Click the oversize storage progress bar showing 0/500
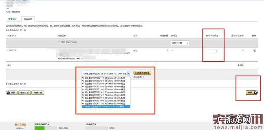Image resolution: width=264 pixels, height=130 pixels. pos(96,128)
